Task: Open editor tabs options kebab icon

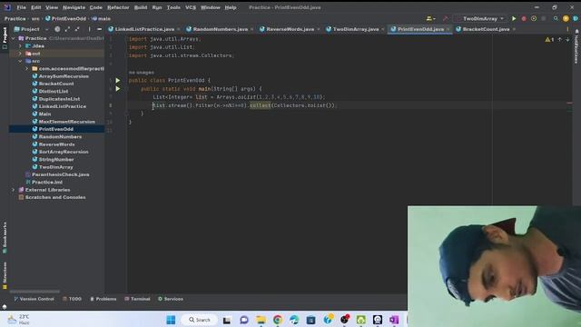Action: tap(567, 29)
